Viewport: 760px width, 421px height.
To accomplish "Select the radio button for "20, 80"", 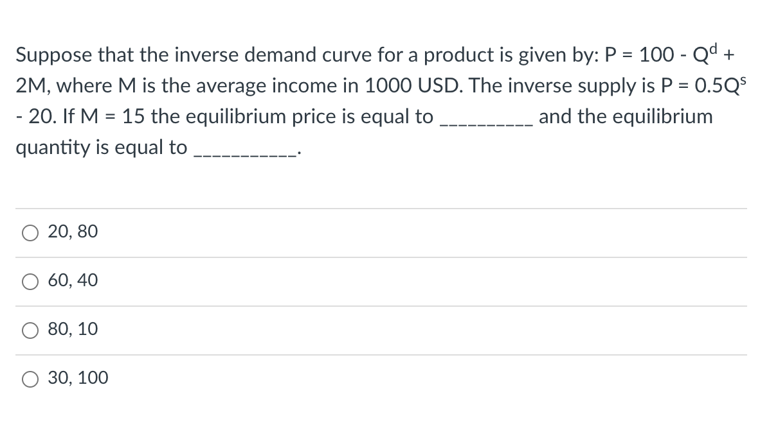I will click(x=30, y=233).
